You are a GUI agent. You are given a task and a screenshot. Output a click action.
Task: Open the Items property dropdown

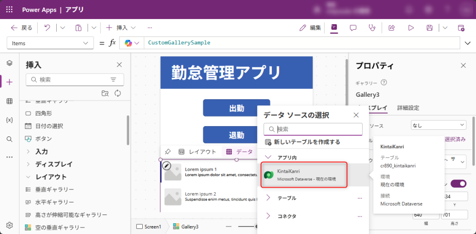[50, 43]
